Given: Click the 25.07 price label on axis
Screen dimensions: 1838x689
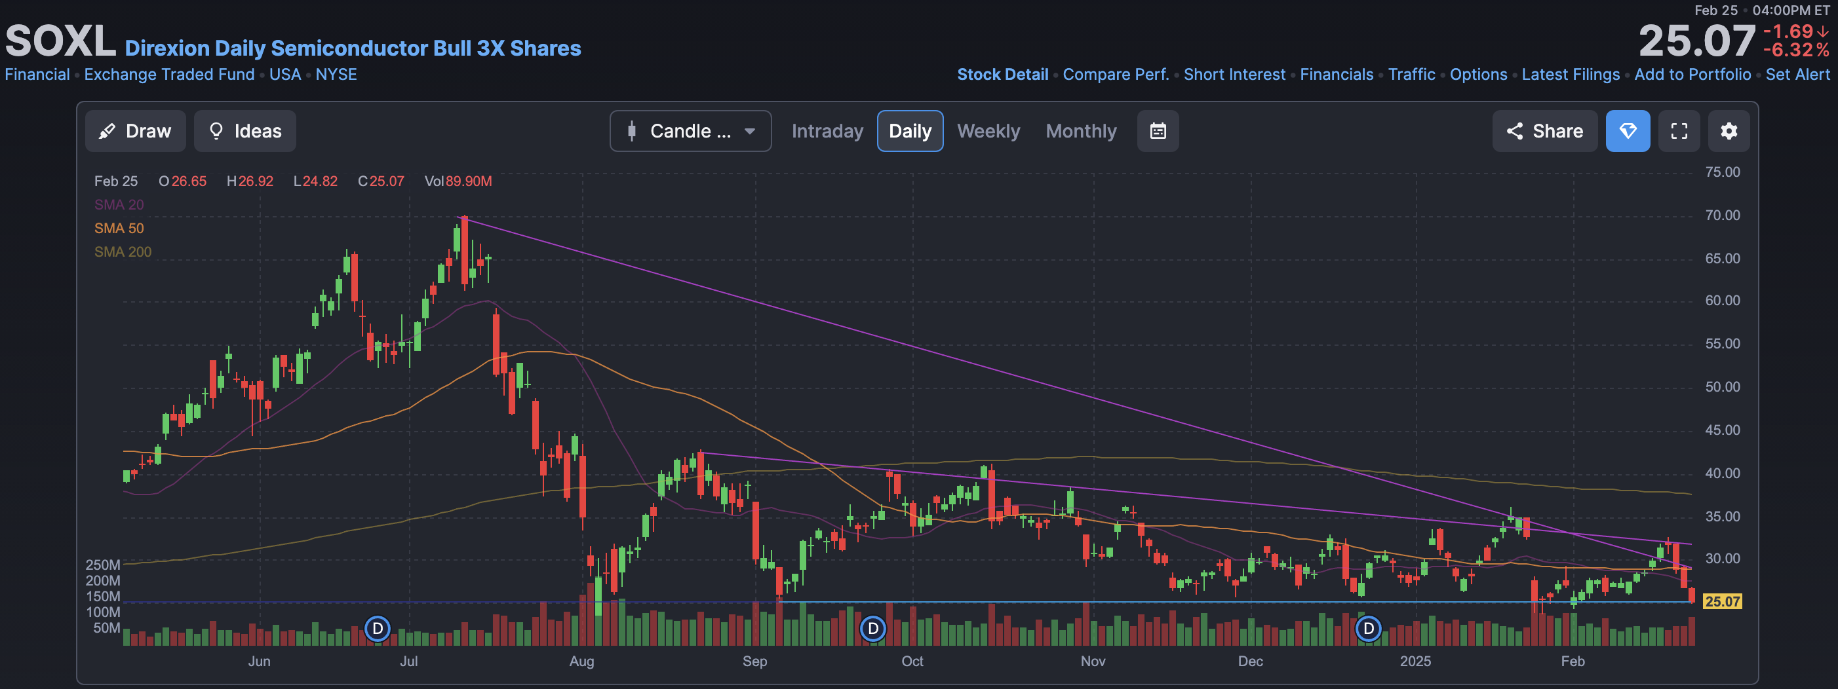Looking at the screenshot, I should pyautogui.click(x=1722, y=601).
